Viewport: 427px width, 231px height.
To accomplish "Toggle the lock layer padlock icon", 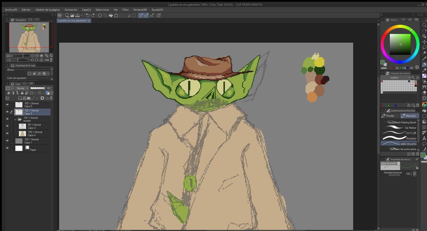I will tap(22, 93).
